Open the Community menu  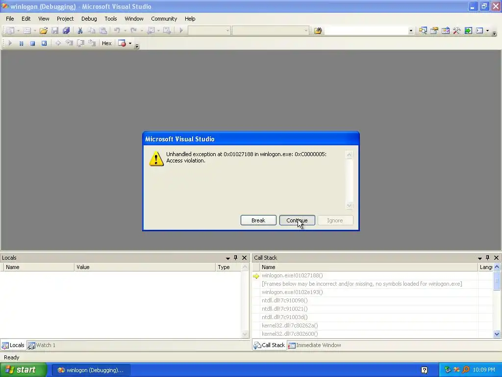pos(164,19)
